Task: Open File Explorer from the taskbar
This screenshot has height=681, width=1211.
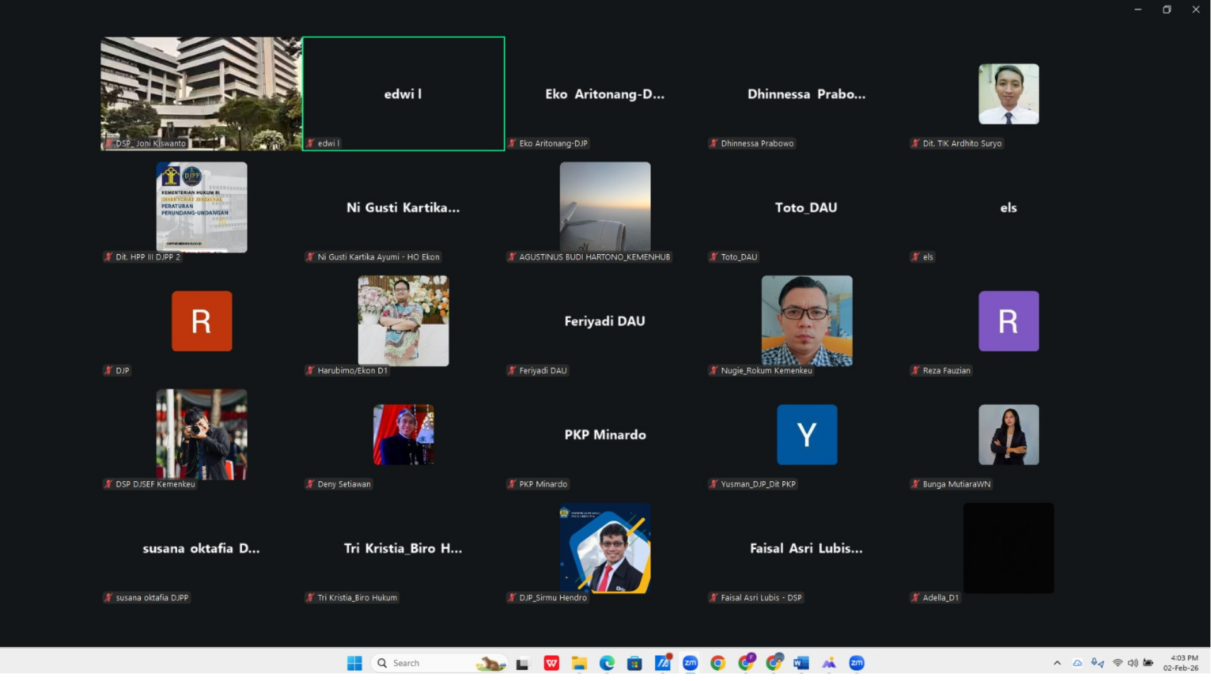Action: [579, 663]
